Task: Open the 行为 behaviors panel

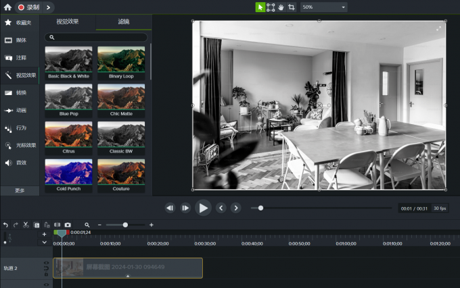Action: click(x=20, y=127)
